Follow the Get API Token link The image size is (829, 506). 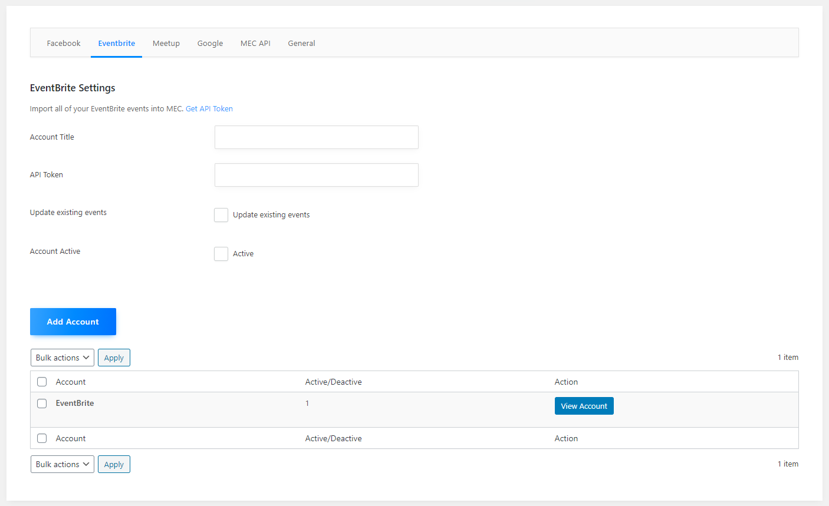tap(209, 108)
